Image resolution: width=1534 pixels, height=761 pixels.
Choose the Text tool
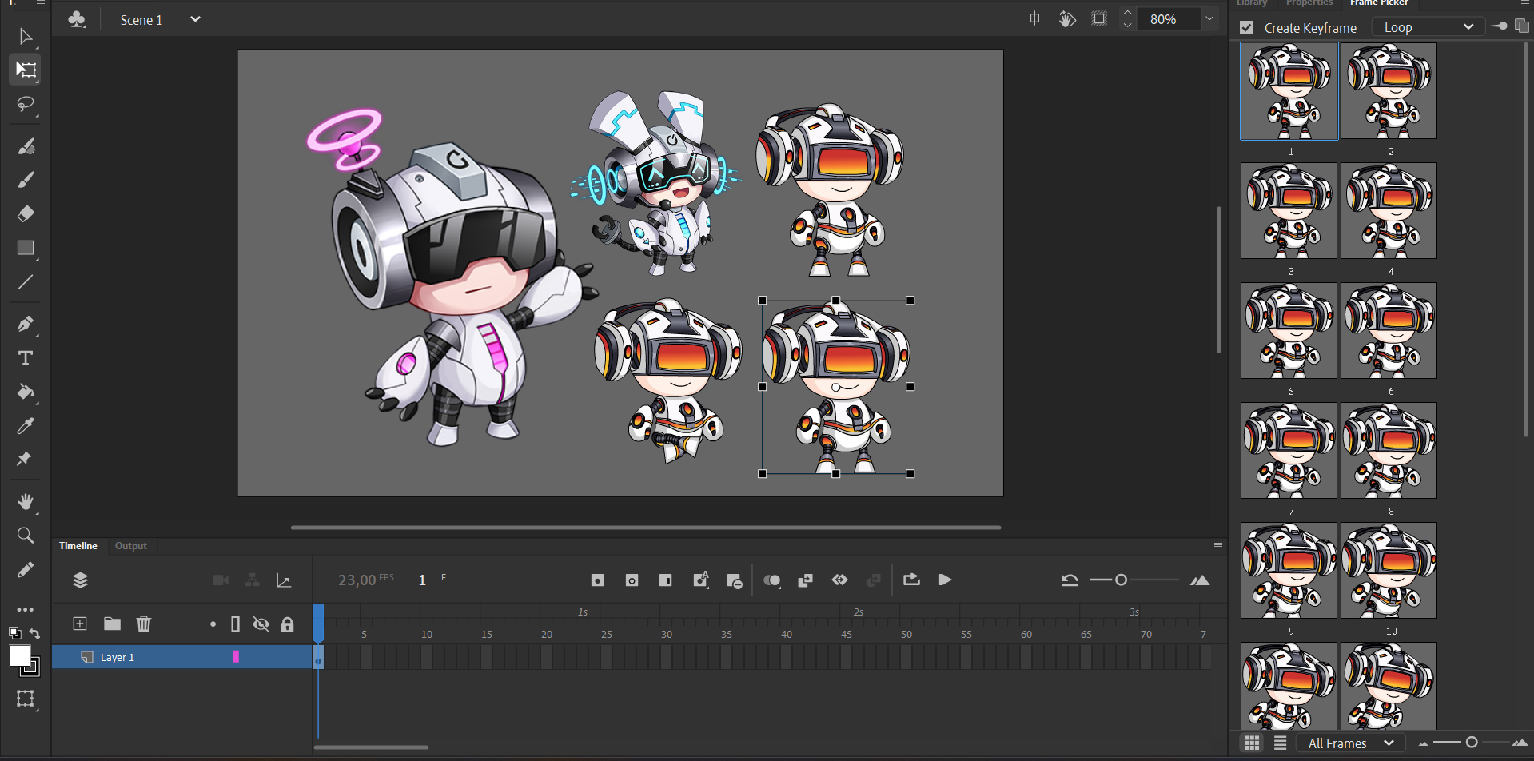click(x=26, y=358)
